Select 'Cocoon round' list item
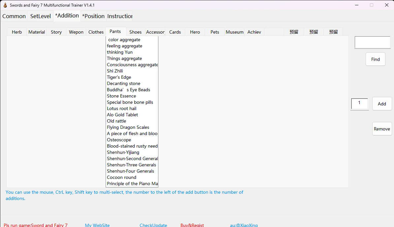This screenshot has height=227, width=394. (x=132, y=178)
